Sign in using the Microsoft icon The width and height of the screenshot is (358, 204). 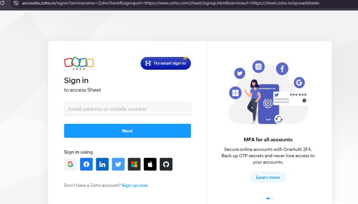click(x=134, y=164)
